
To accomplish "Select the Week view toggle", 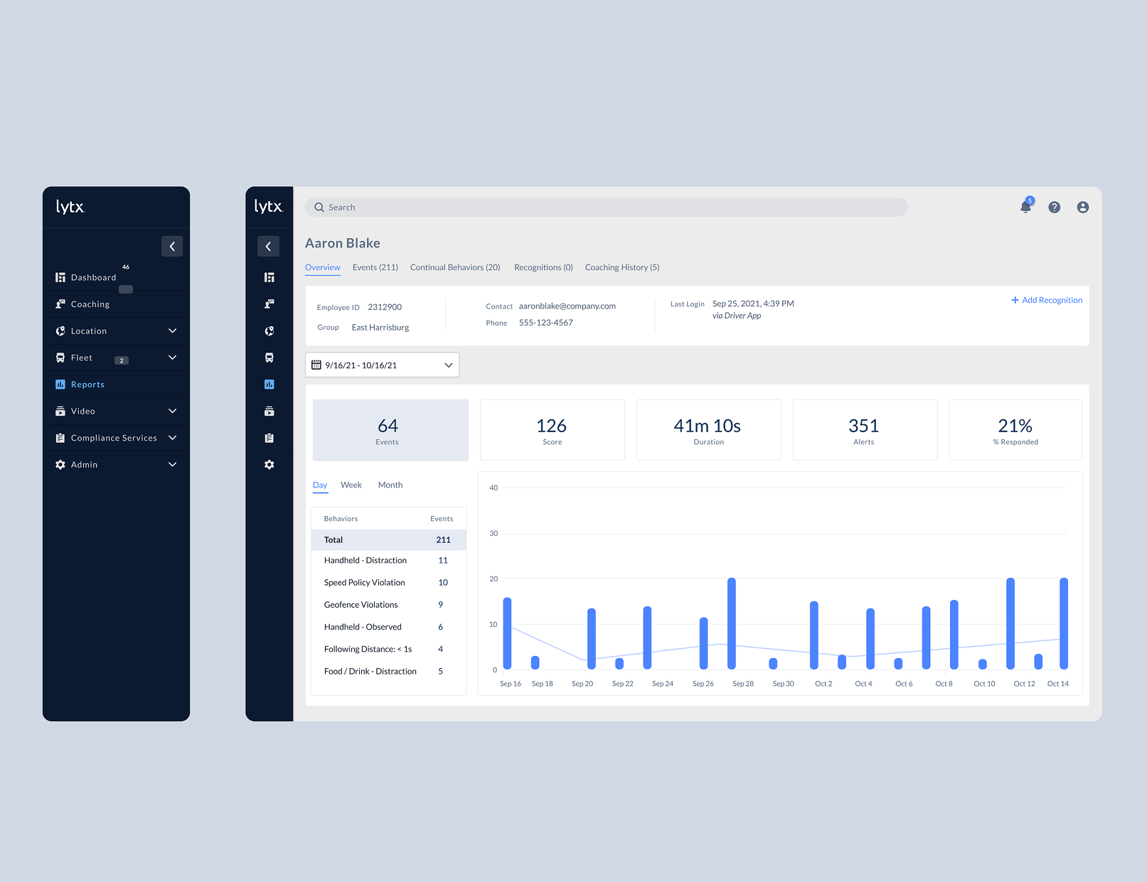I will (x=351, y=485).
